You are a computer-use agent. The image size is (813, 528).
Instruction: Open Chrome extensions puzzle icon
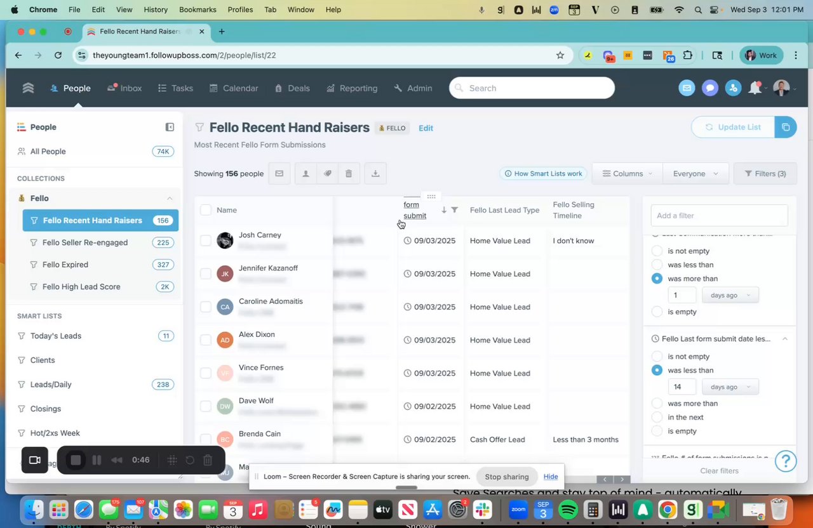tap(688, 55)
